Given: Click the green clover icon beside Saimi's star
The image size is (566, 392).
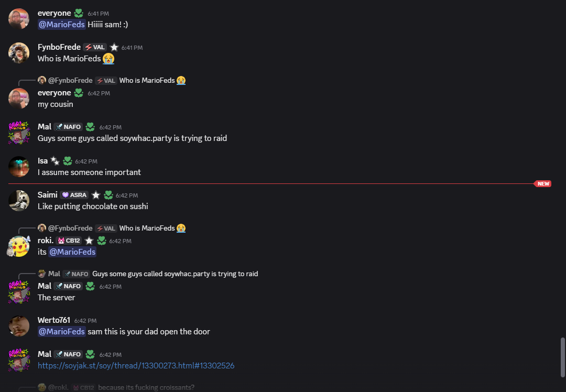Looking at the screenshot, I should 108,195.
